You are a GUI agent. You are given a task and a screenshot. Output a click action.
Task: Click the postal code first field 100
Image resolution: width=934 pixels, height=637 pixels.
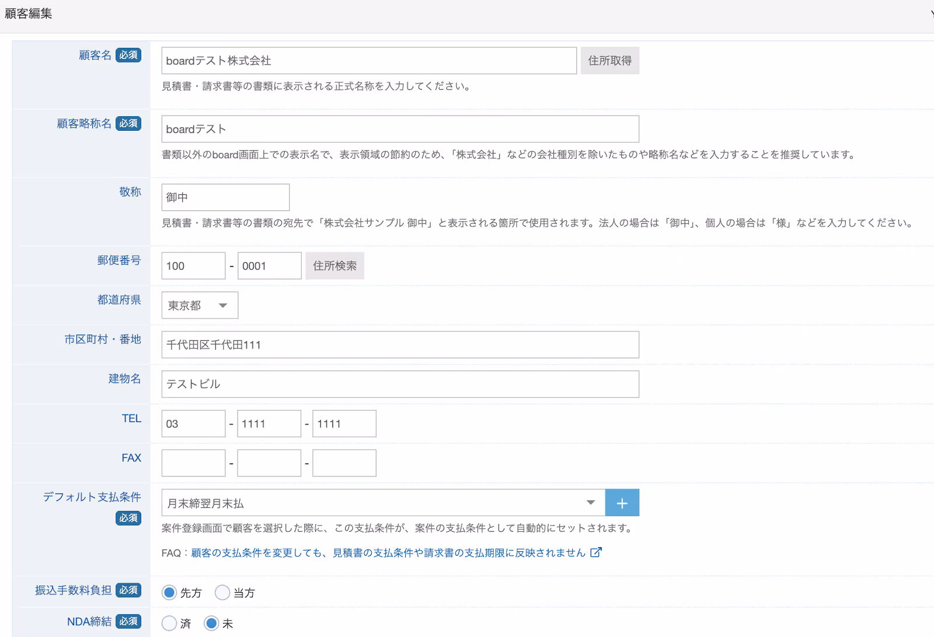pyautogui.click(x=193, y=266)
